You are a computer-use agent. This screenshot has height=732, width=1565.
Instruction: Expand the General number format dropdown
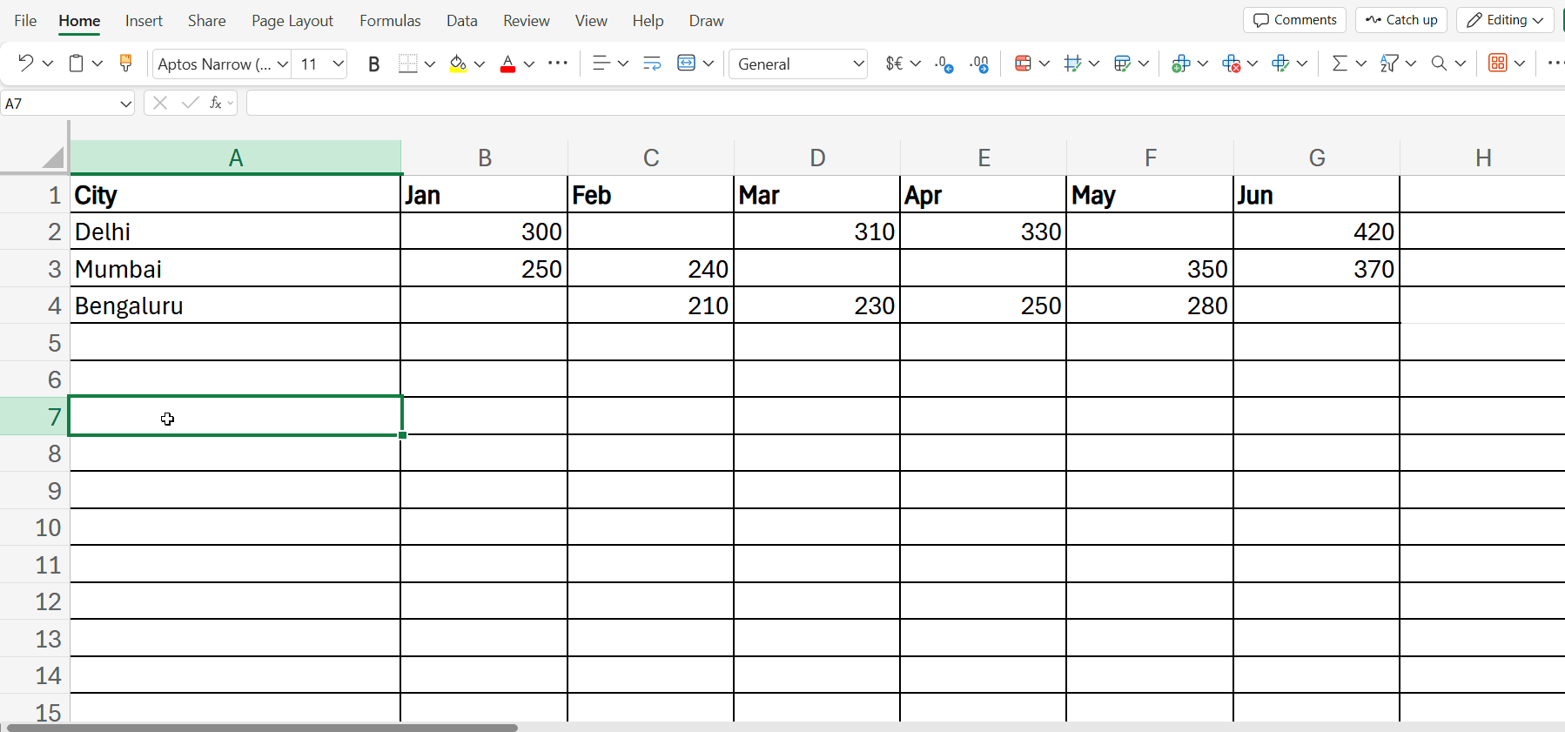click(x=857, y=64)
